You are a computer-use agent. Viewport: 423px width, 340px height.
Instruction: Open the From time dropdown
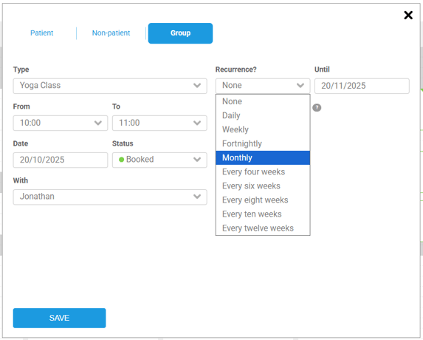[x=61, y=123]
